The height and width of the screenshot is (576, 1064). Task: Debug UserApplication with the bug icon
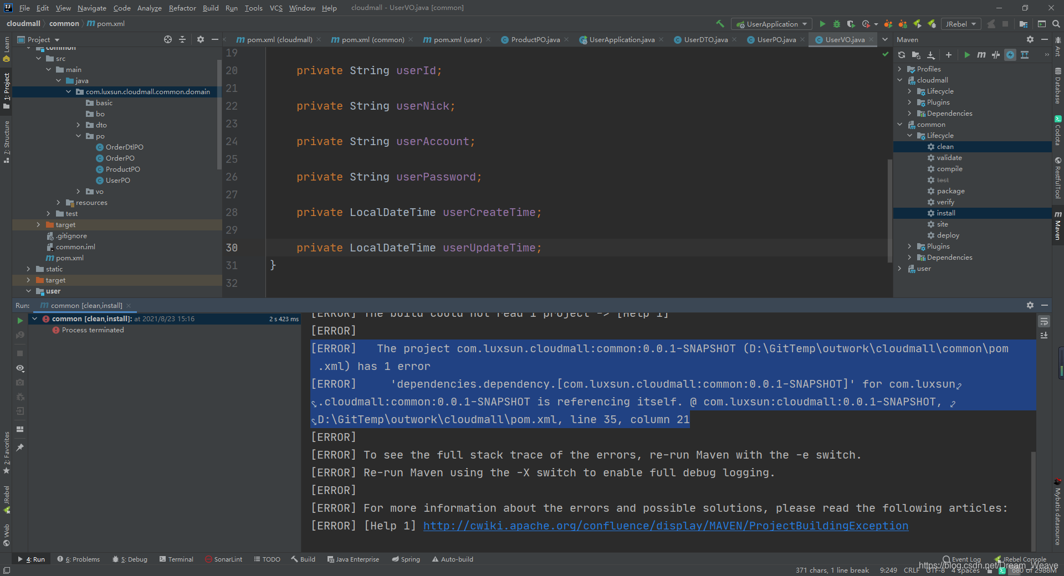(x=837, y=24)
